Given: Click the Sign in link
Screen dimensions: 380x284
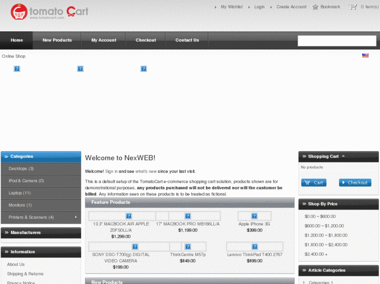Looking at the screenshot, I should (111, 171).
